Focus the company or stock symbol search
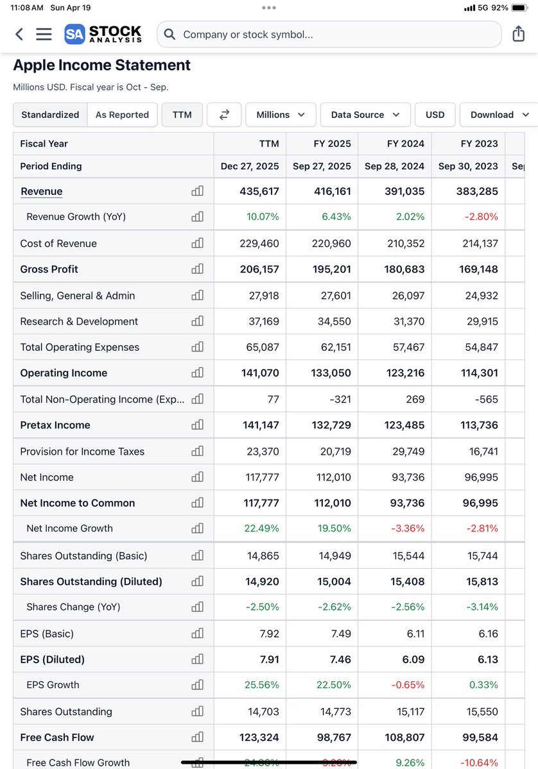The width and height of the screenshot is (538, 769). 329,35
